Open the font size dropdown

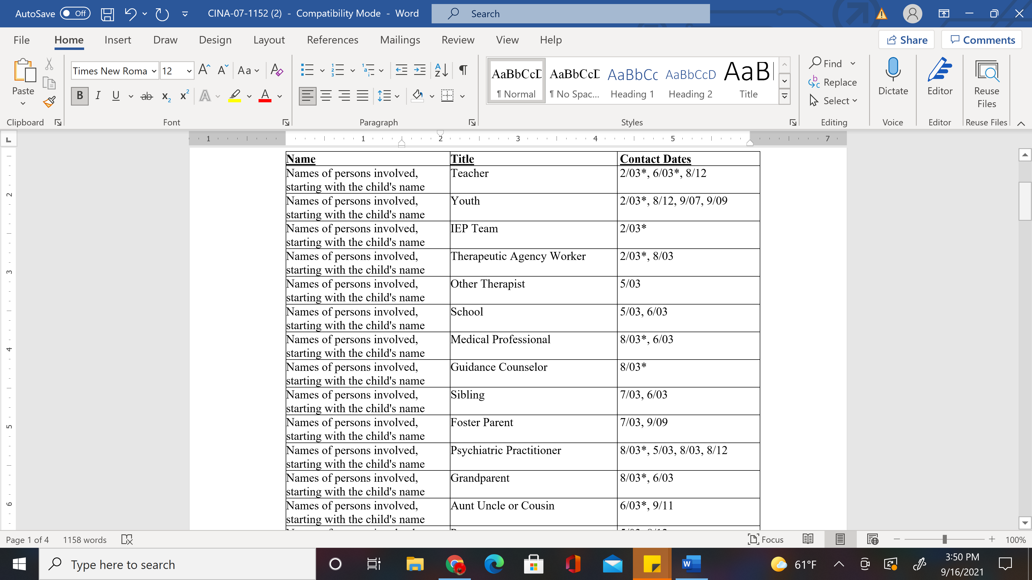pos(189,71)
